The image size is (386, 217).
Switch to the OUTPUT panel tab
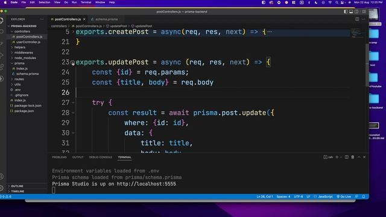[x=78, y=157]
